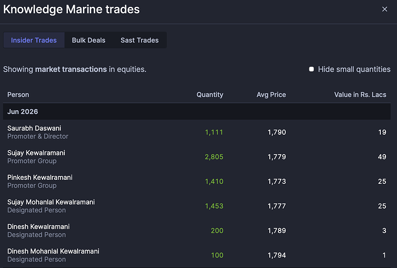This screenshot has width=397, height=268.
Task: Click the Person column header
Action: (x=18, y=95)
